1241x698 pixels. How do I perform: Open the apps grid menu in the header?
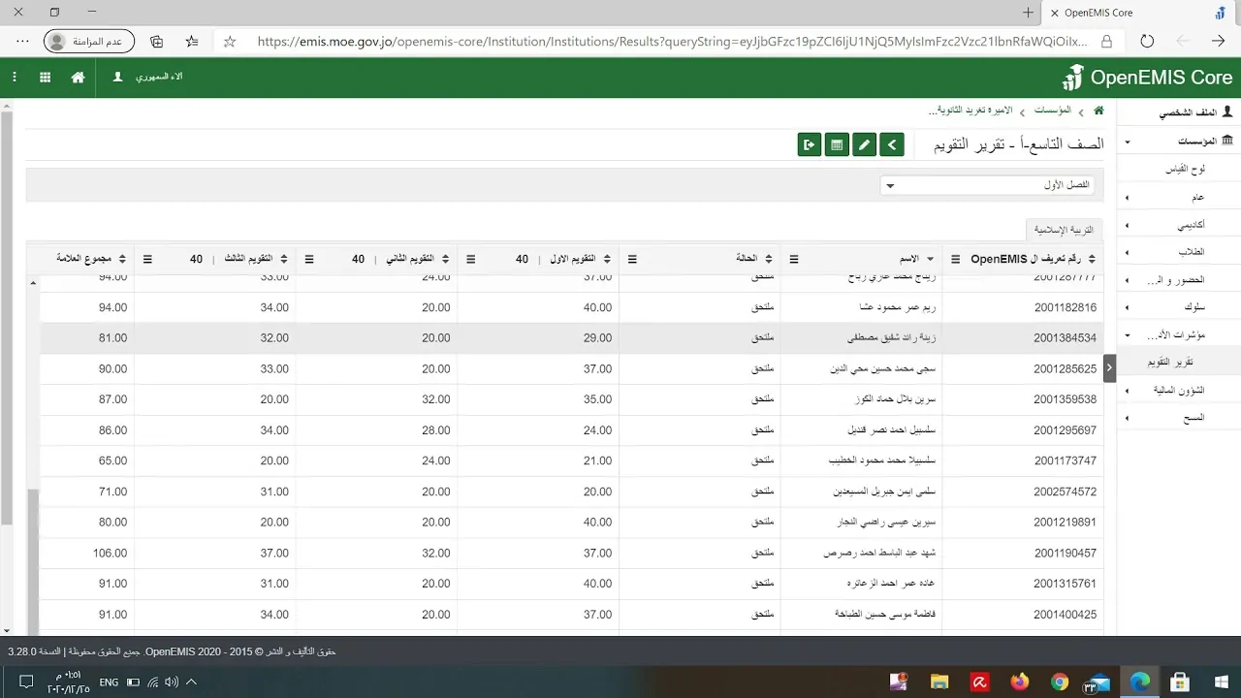point(45,78)
